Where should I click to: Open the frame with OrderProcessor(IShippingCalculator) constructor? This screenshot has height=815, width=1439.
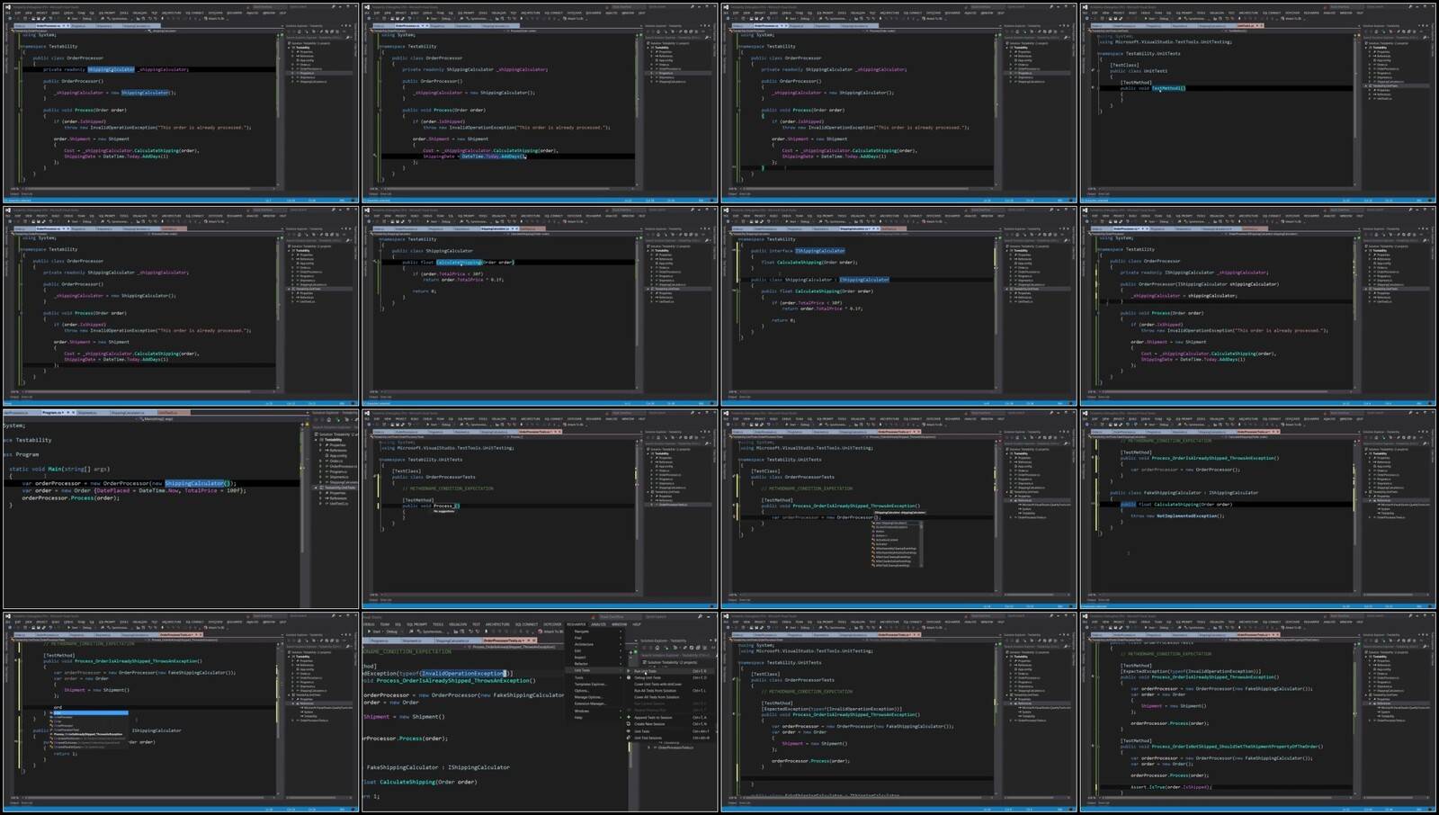[1257, 306]
